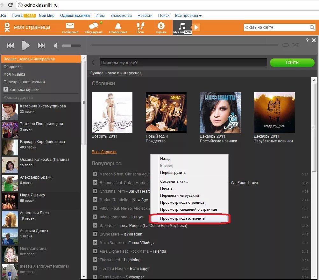The image size is (319, 280).
Task: Play Sak Noel Loca People
Action: [x=95, y=225]
